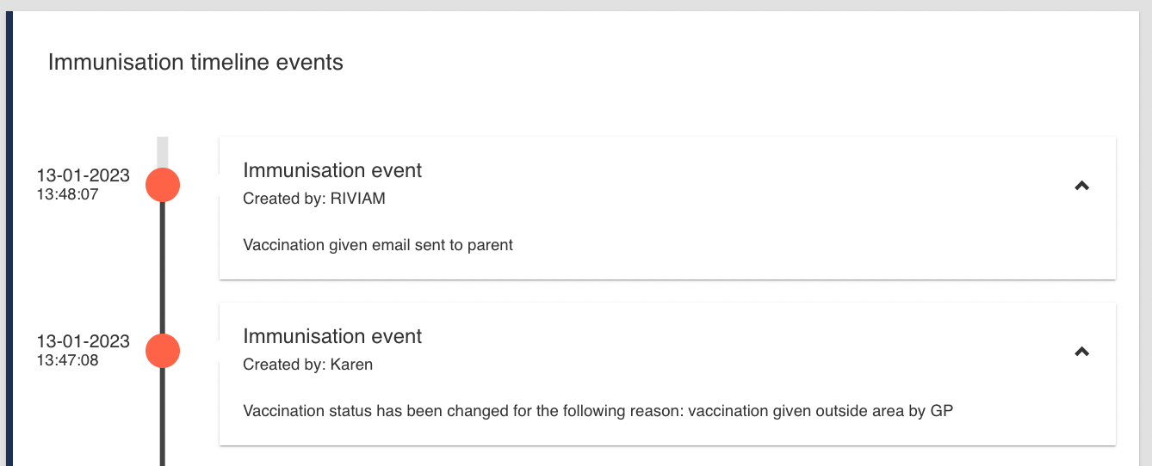Click the 'Immunisation timeline events' heading
The image size is (1152, 466).
tap(195, 63)
